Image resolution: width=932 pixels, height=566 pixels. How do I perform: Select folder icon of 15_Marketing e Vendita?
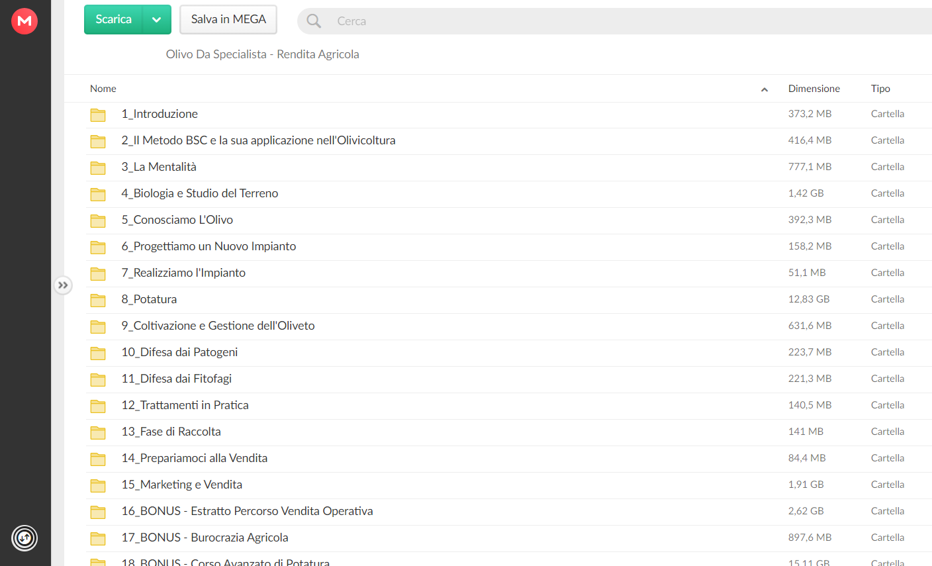coord(98,485)
